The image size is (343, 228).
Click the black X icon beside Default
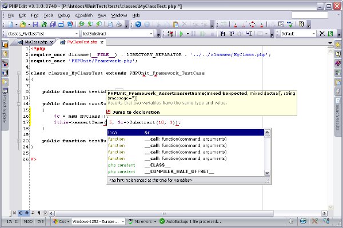[322, 34]
